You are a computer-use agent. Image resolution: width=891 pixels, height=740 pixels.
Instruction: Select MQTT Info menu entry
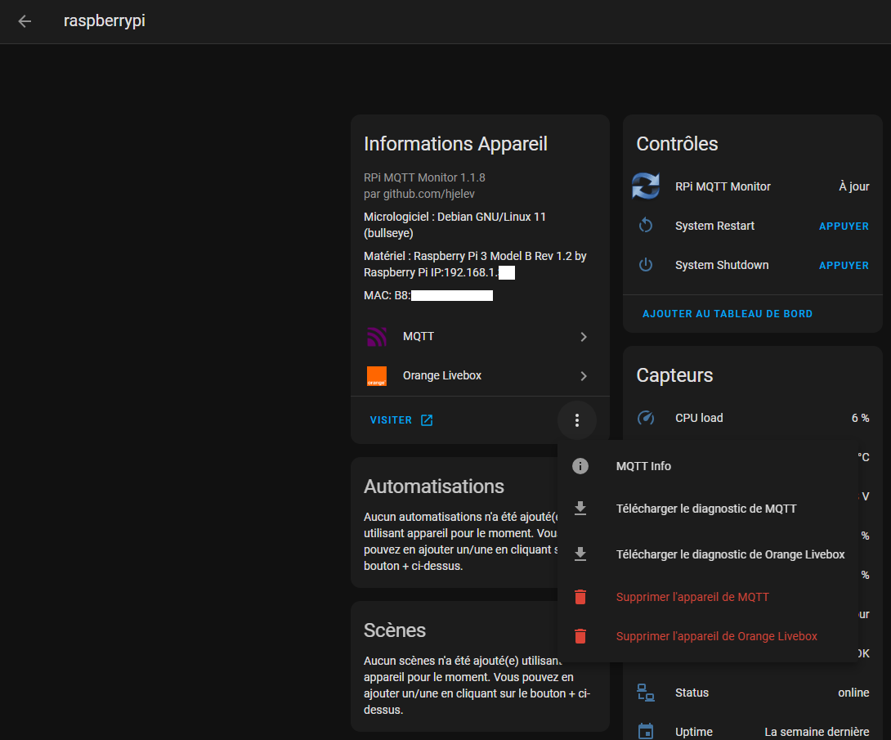click(x=643, y=466)
